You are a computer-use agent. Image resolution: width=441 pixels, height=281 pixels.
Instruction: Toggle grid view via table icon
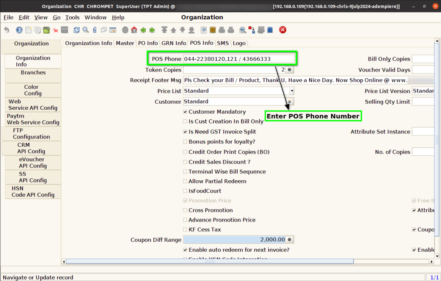113,30
